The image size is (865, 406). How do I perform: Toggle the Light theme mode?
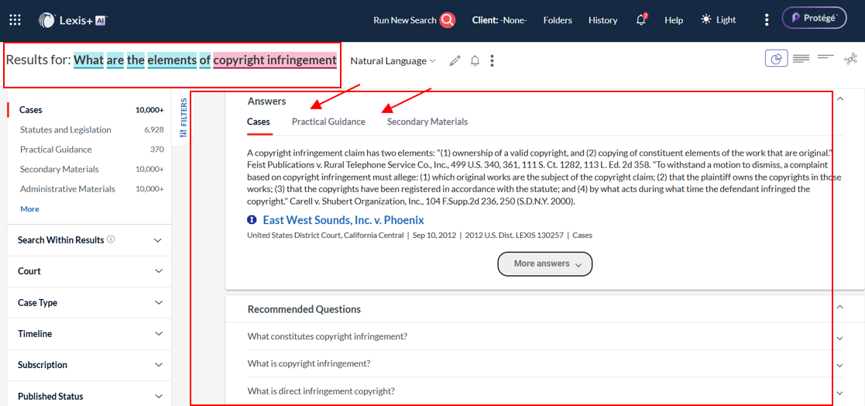tap(719, 20)
